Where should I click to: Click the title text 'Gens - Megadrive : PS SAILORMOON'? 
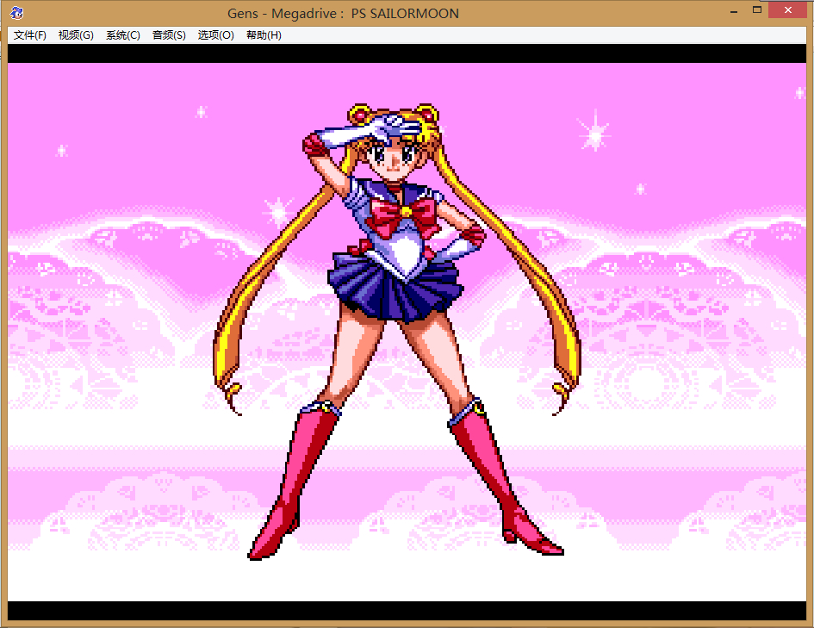point(343,14)
